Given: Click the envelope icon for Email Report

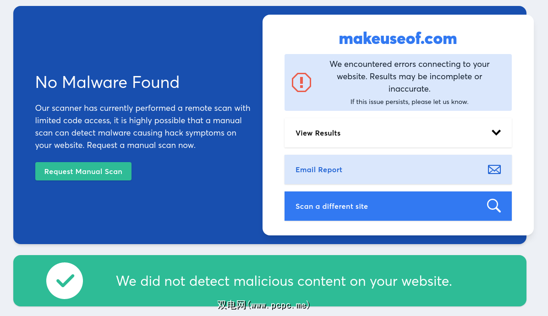Looking at the screenshot, I should [494, 169].
